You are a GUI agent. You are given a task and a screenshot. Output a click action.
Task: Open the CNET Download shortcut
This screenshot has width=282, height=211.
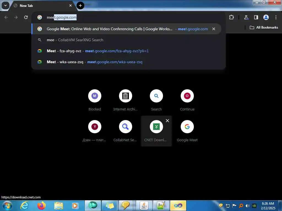tap(156, 131)
